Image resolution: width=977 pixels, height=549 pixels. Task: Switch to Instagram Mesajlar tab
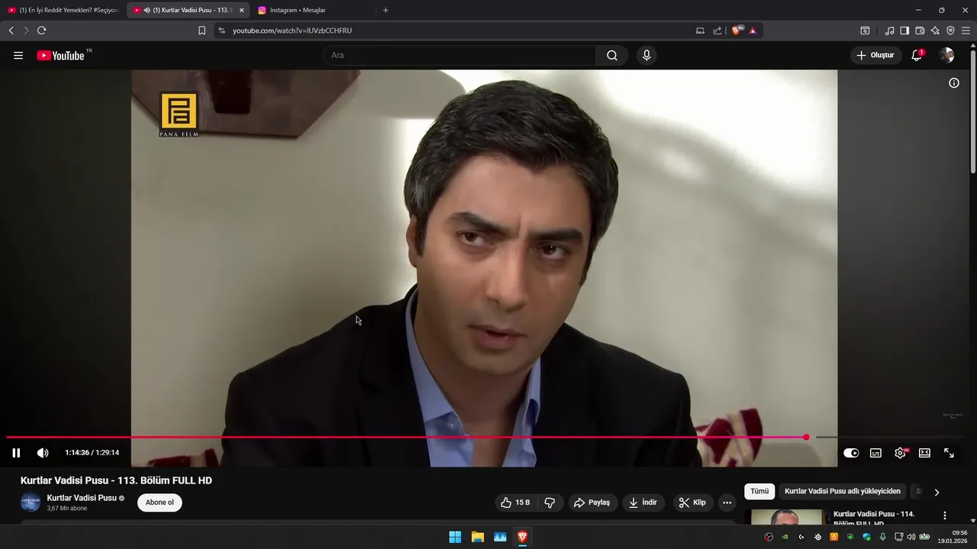click(x=298, y=10)
